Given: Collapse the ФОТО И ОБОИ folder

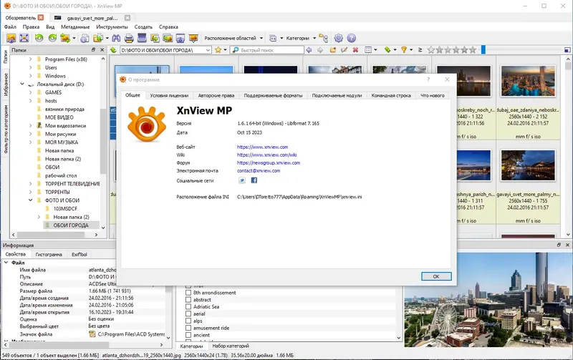Looking at the screenshot, I should click(x=30, y=200).
